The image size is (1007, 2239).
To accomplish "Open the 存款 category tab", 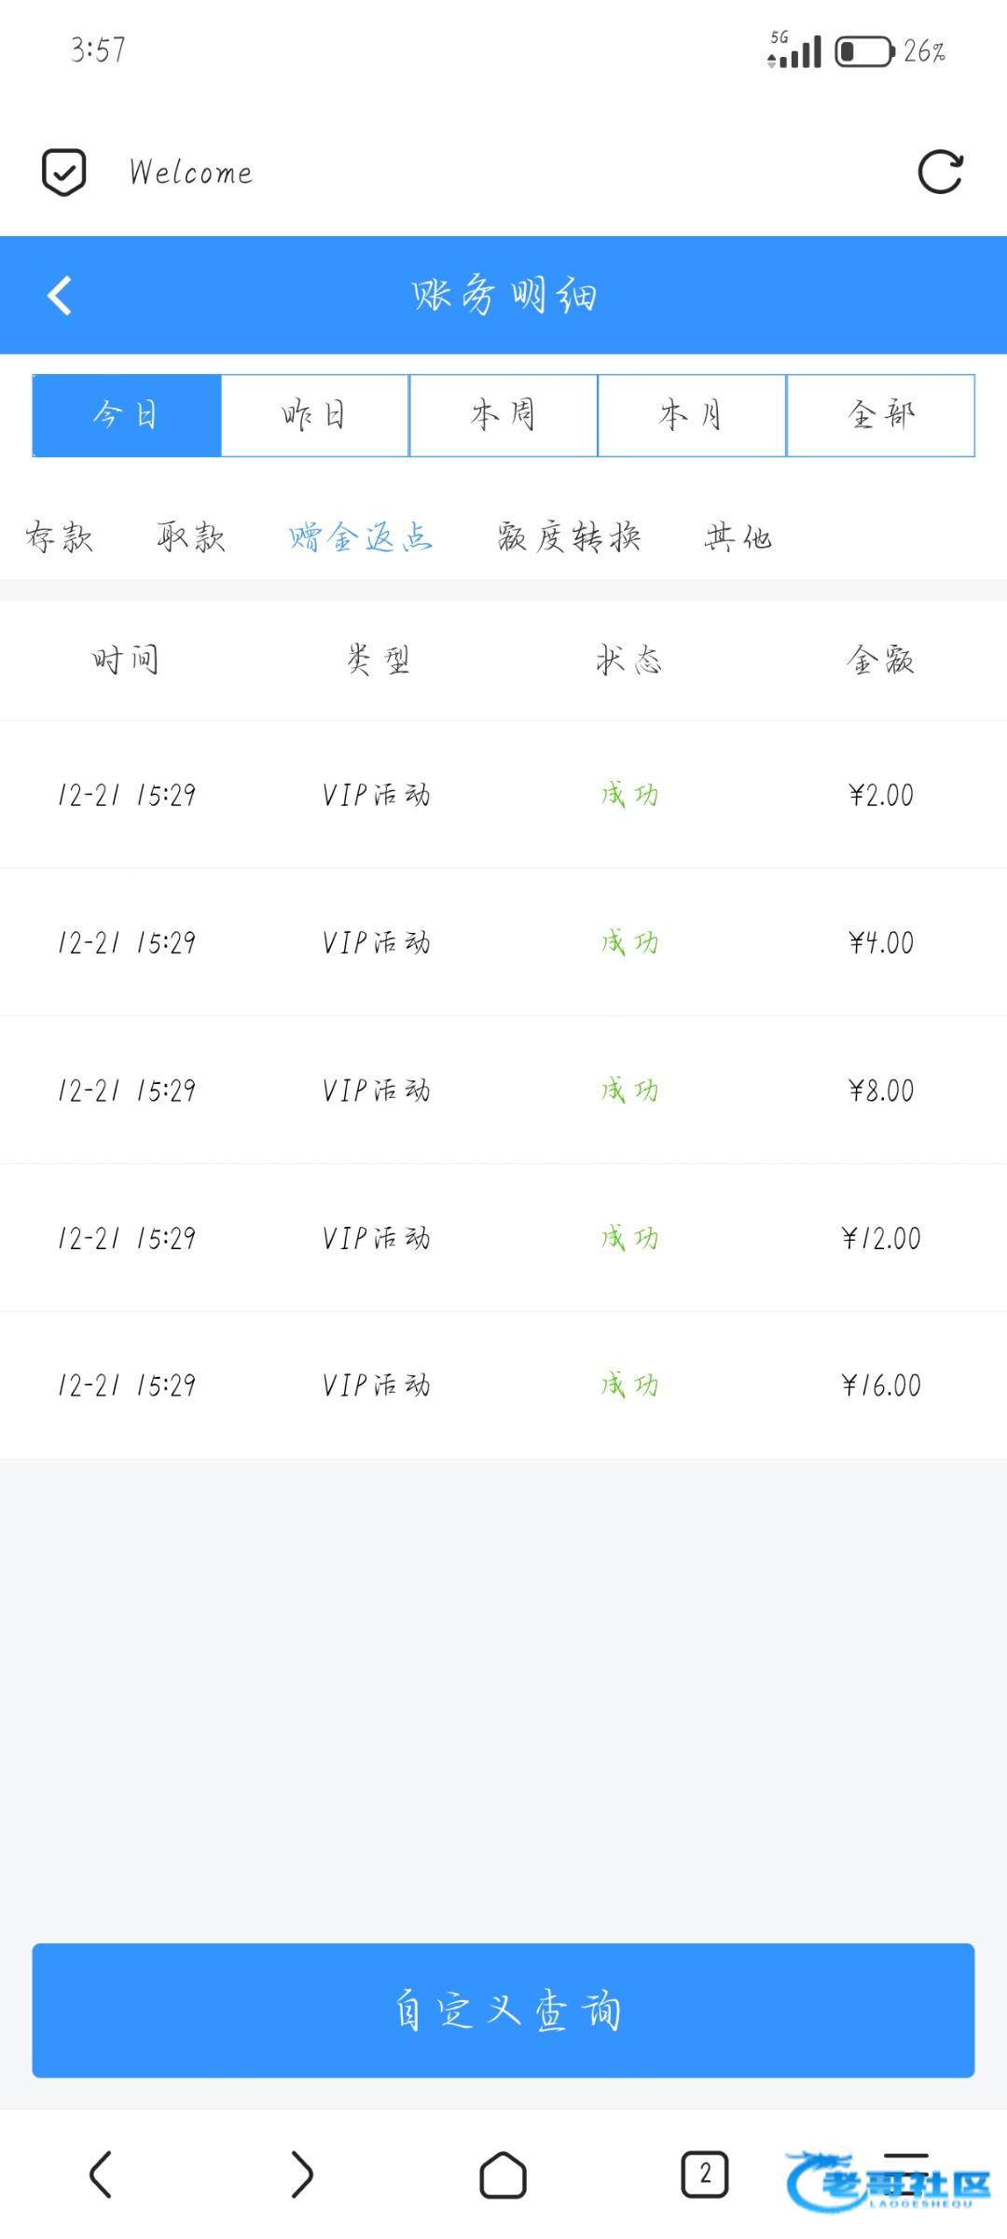I will tap(60, 537).
